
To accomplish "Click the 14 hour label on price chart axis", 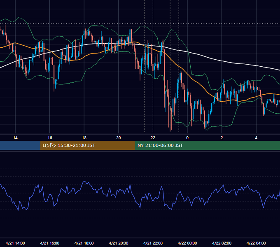I will pos(15,138).
